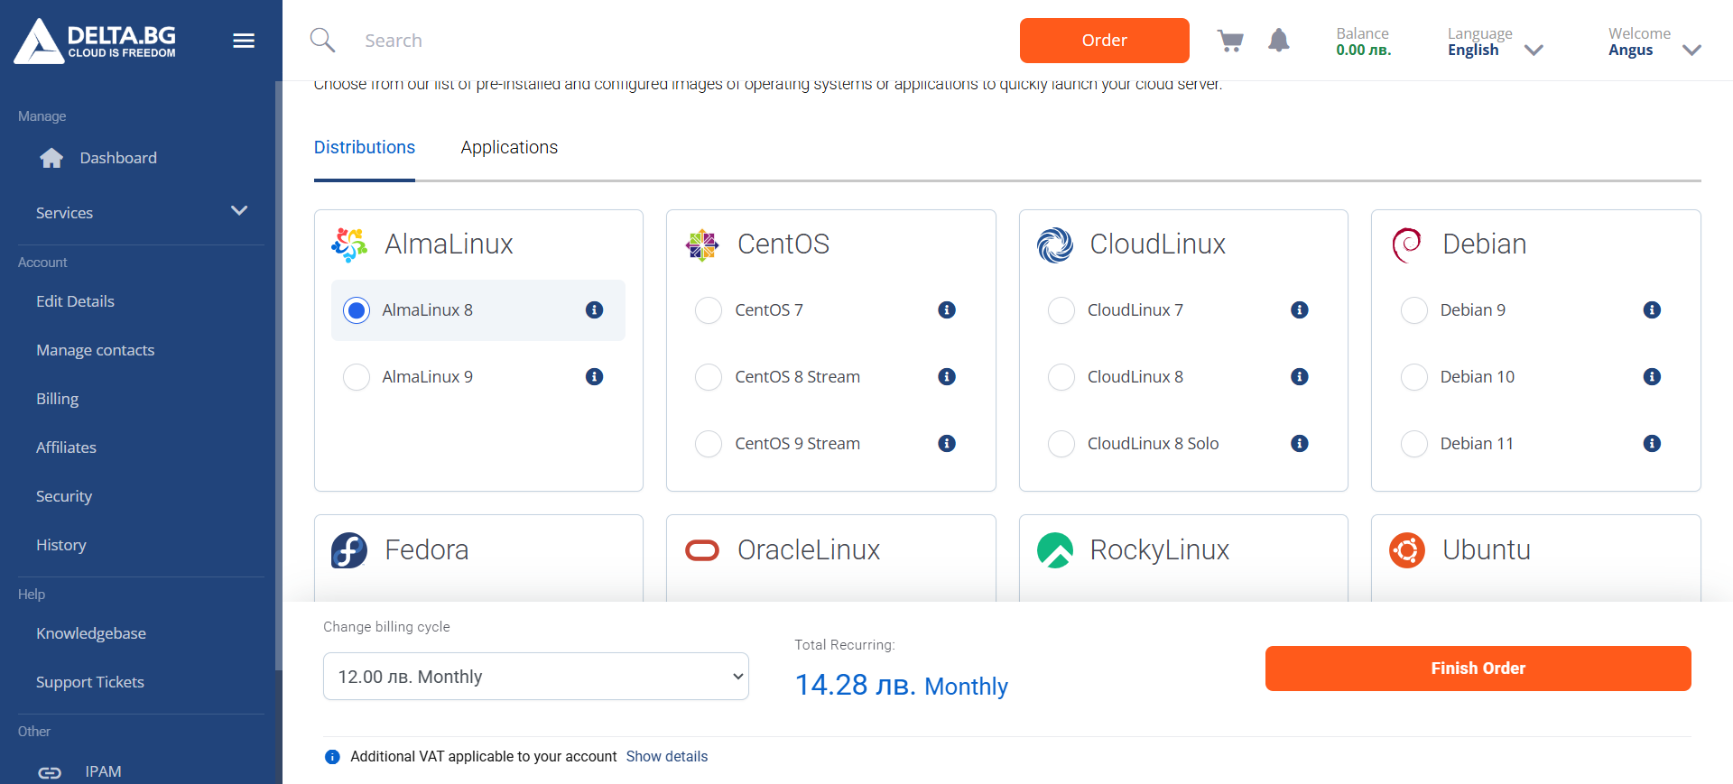Open the billing cycle dropdown
The width and height of the screenshot is (1733, 784).
point(536,677)
